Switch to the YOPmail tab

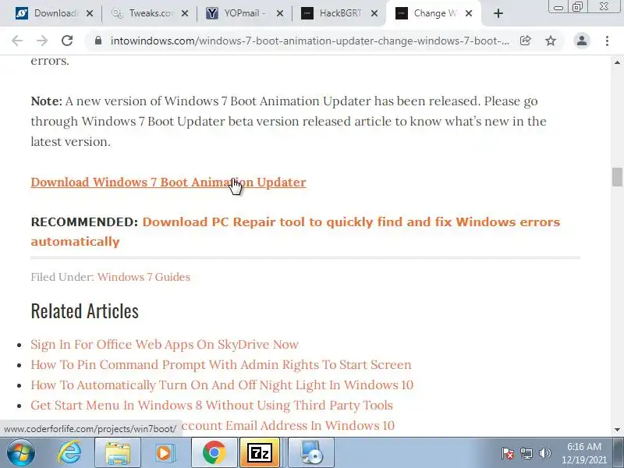[x=239, y=13]
